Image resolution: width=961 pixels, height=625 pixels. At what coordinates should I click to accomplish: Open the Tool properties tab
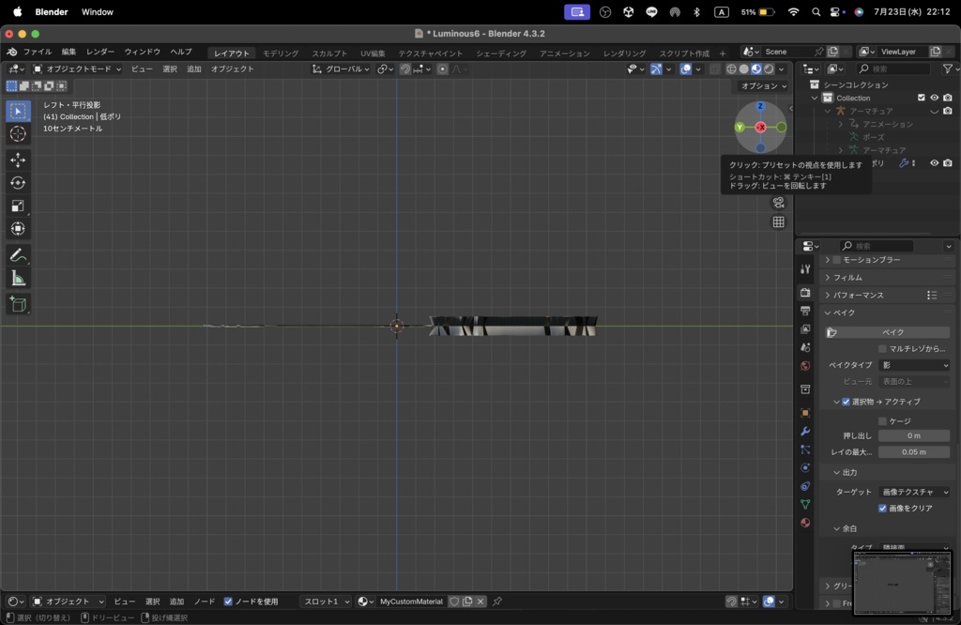(805, 269)
